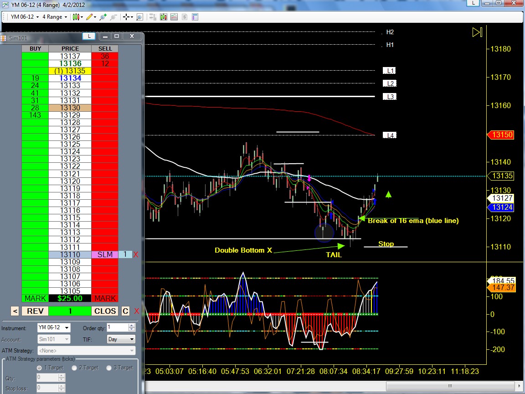The image size is (525, 394).
Task: Click the red X next to C button
Action: (136, 311)
